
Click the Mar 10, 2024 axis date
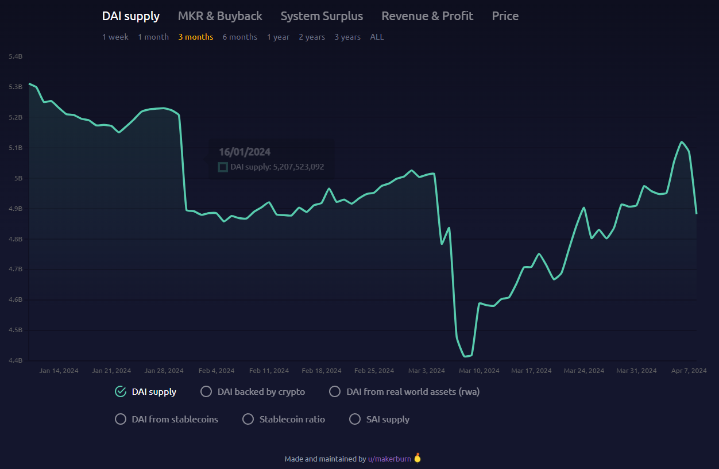coord(480,371)
